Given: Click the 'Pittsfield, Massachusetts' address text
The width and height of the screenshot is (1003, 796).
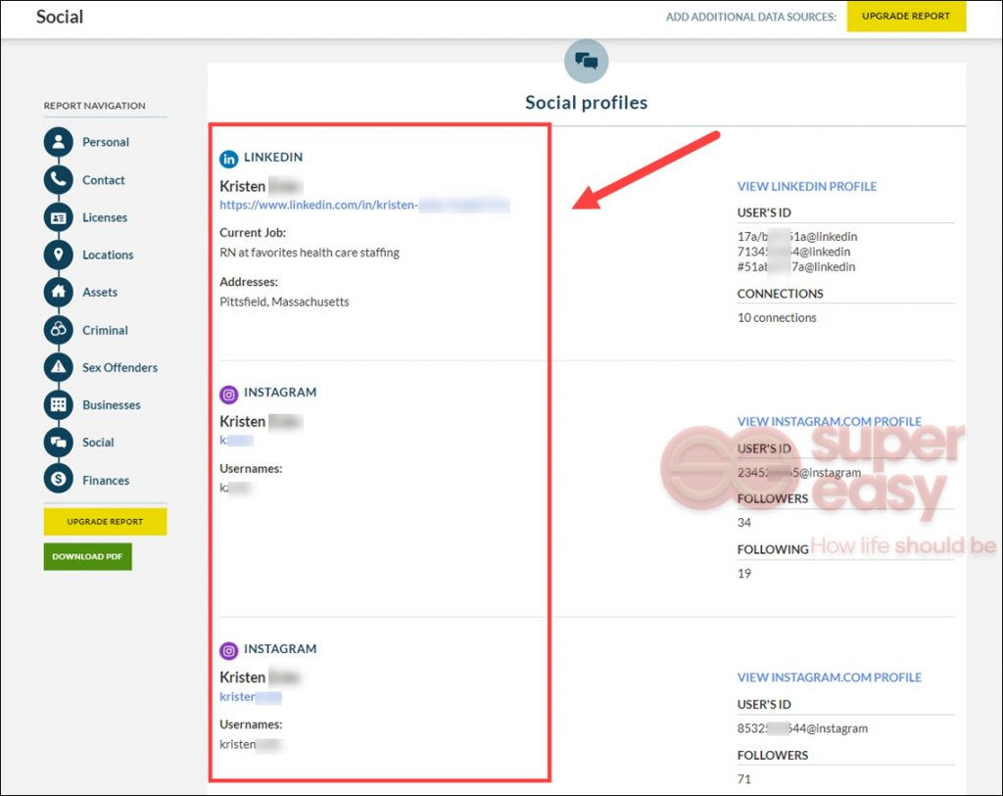Looking at the screenshot, I should point(284,302).
